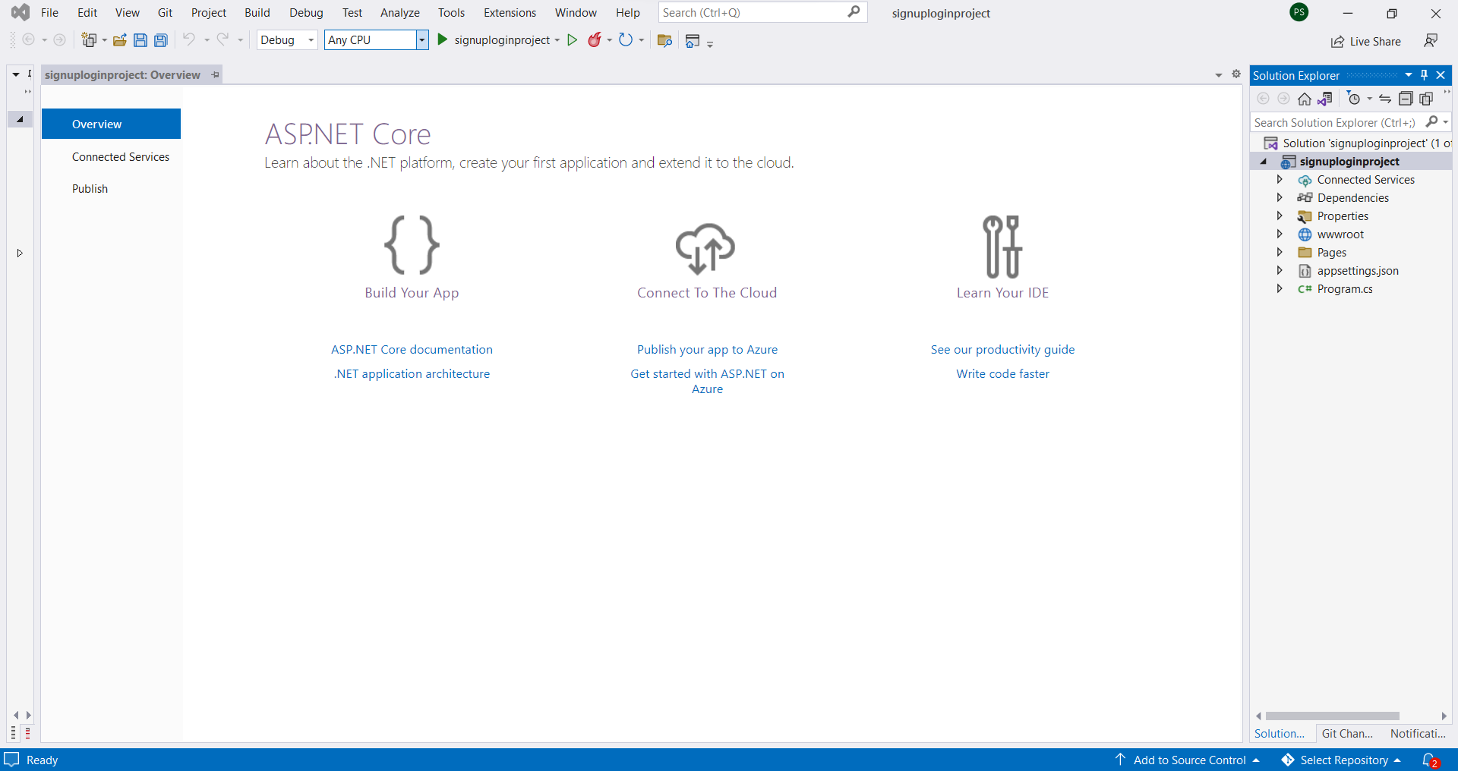The width and height of the screenshot is (1458, 771).
Task: Collapse the signuploginproject project node
Action: (1264, 162)
